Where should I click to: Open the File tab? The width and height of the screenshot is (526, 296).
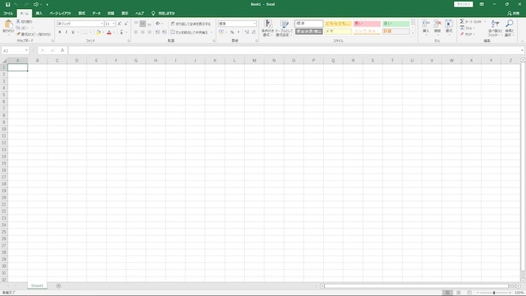click(x=8, y=14)
